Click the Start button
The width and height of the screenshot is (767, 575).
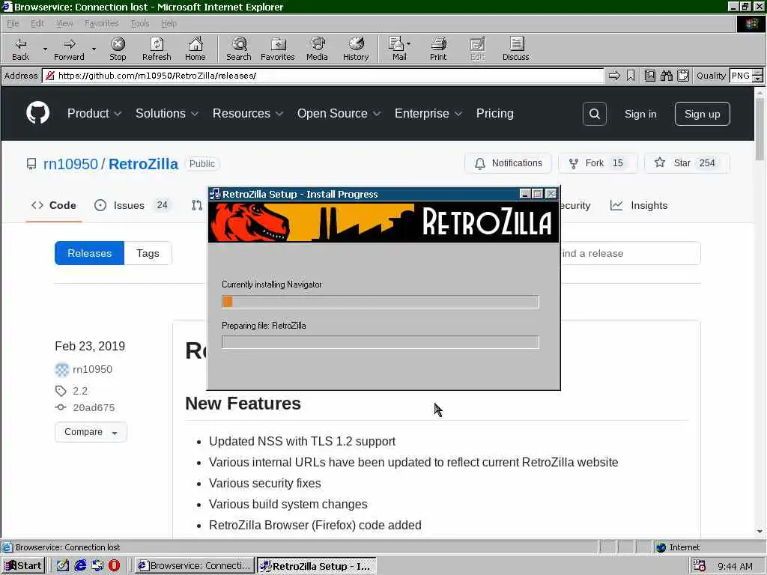pyautogui.click(x=23, y=566)
